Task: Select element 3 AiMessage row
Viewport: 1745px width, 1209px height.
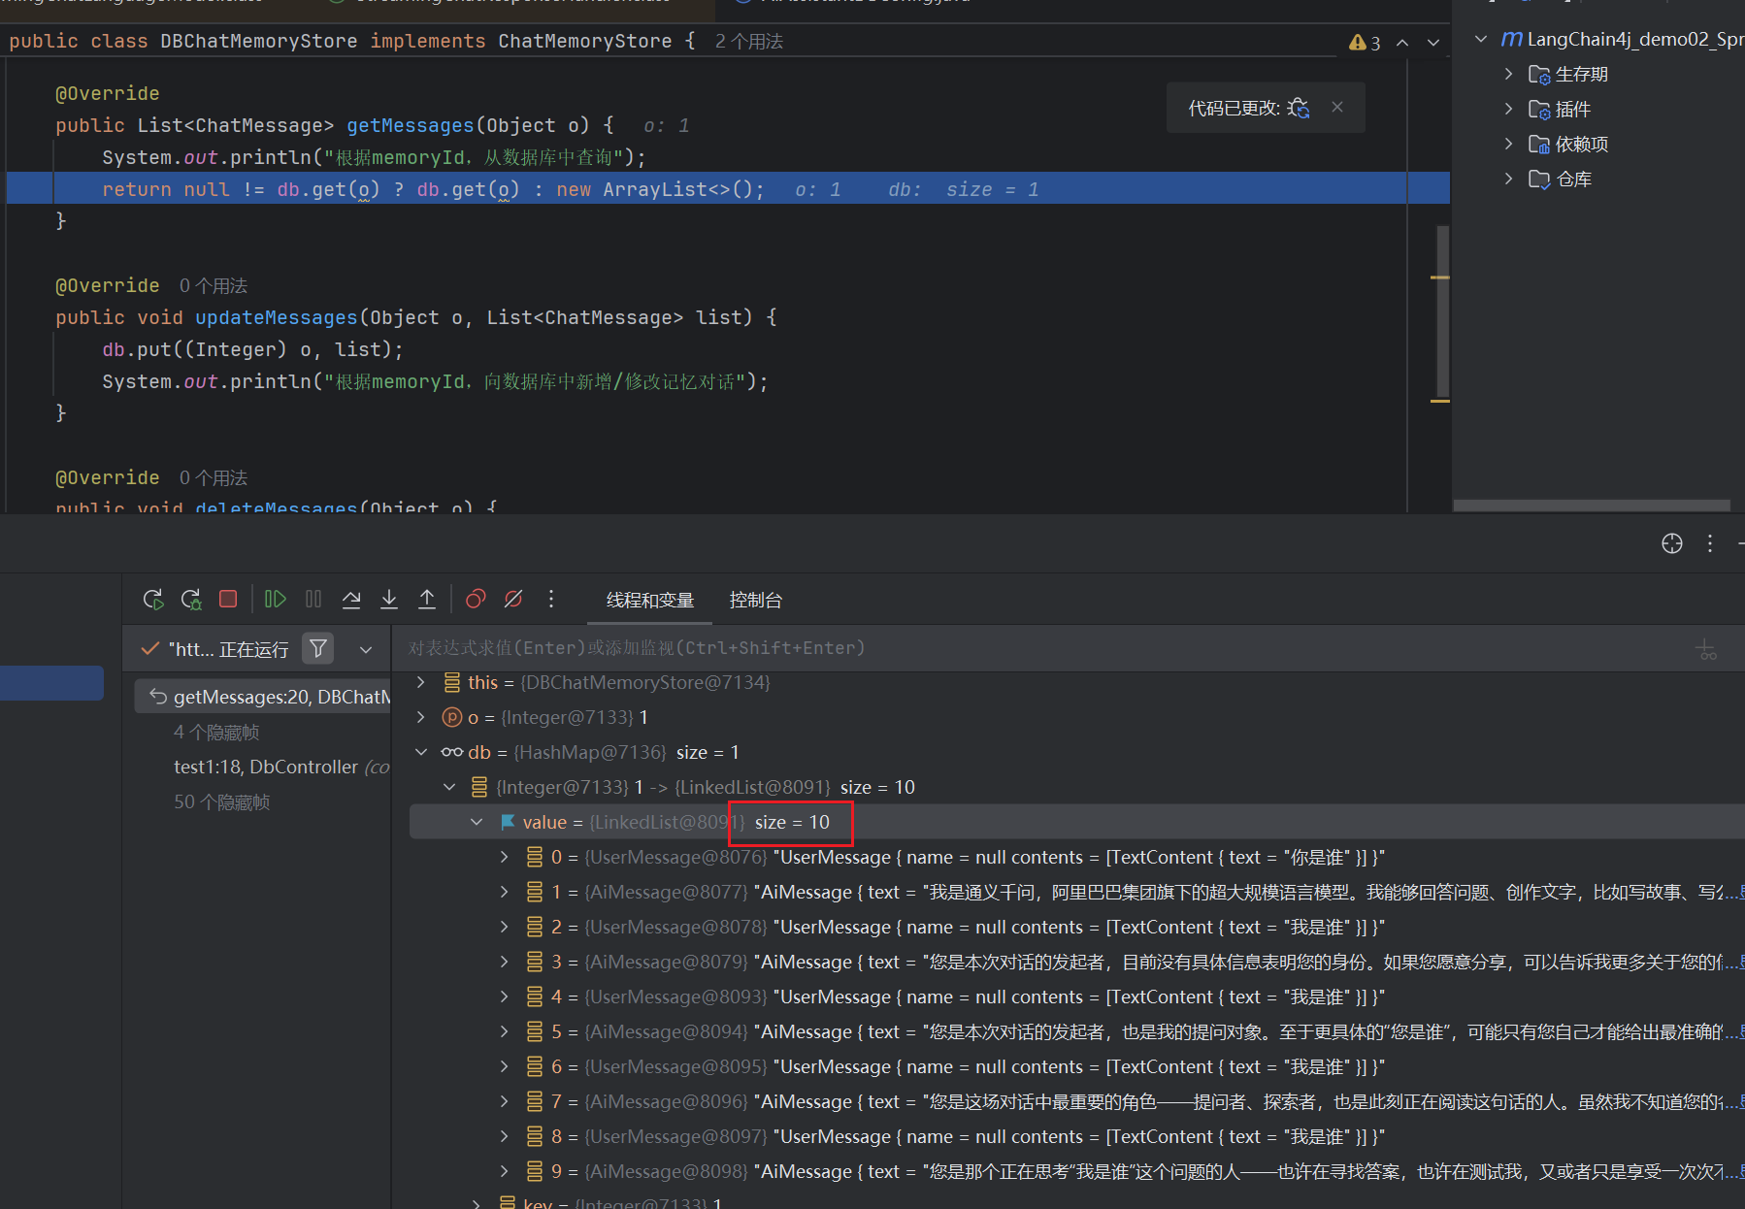Action: [x=1077, y=962]
